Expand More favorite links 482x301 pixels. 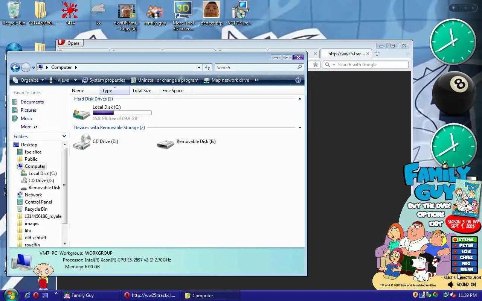29,127
